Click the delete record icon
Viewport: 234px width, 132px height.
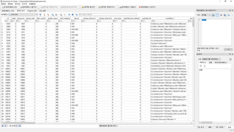64,15
